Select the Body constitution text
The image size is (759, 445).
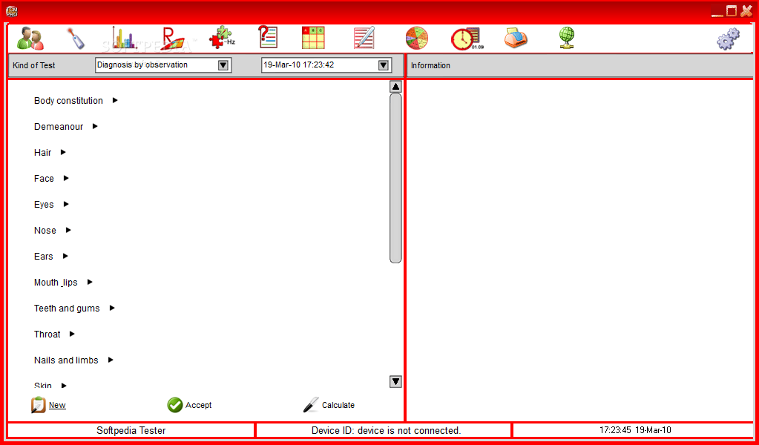click(68, 101)
